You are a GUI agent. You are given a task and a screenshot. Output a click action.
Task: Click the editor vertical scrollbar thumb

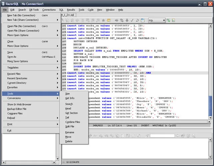pos(210,106)
